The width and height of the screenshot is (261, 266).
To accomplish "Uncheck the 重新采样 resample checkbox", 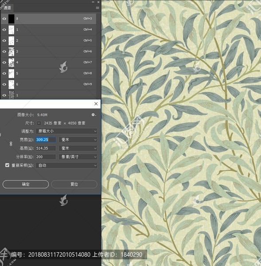I will [x=7, y=165].
